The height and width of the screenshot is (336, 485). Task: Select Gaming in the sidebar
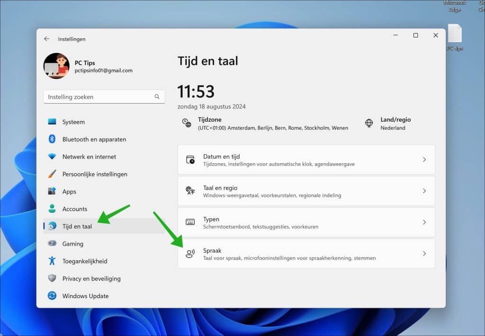click(104, 244)
